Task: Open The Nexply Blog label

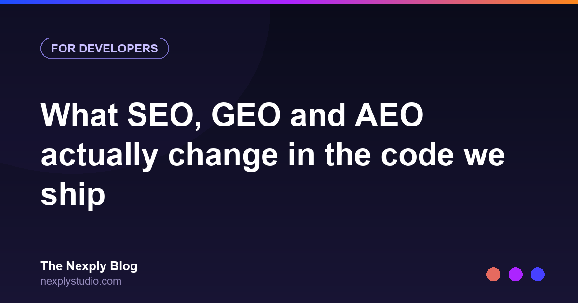Action: point(89,266)
